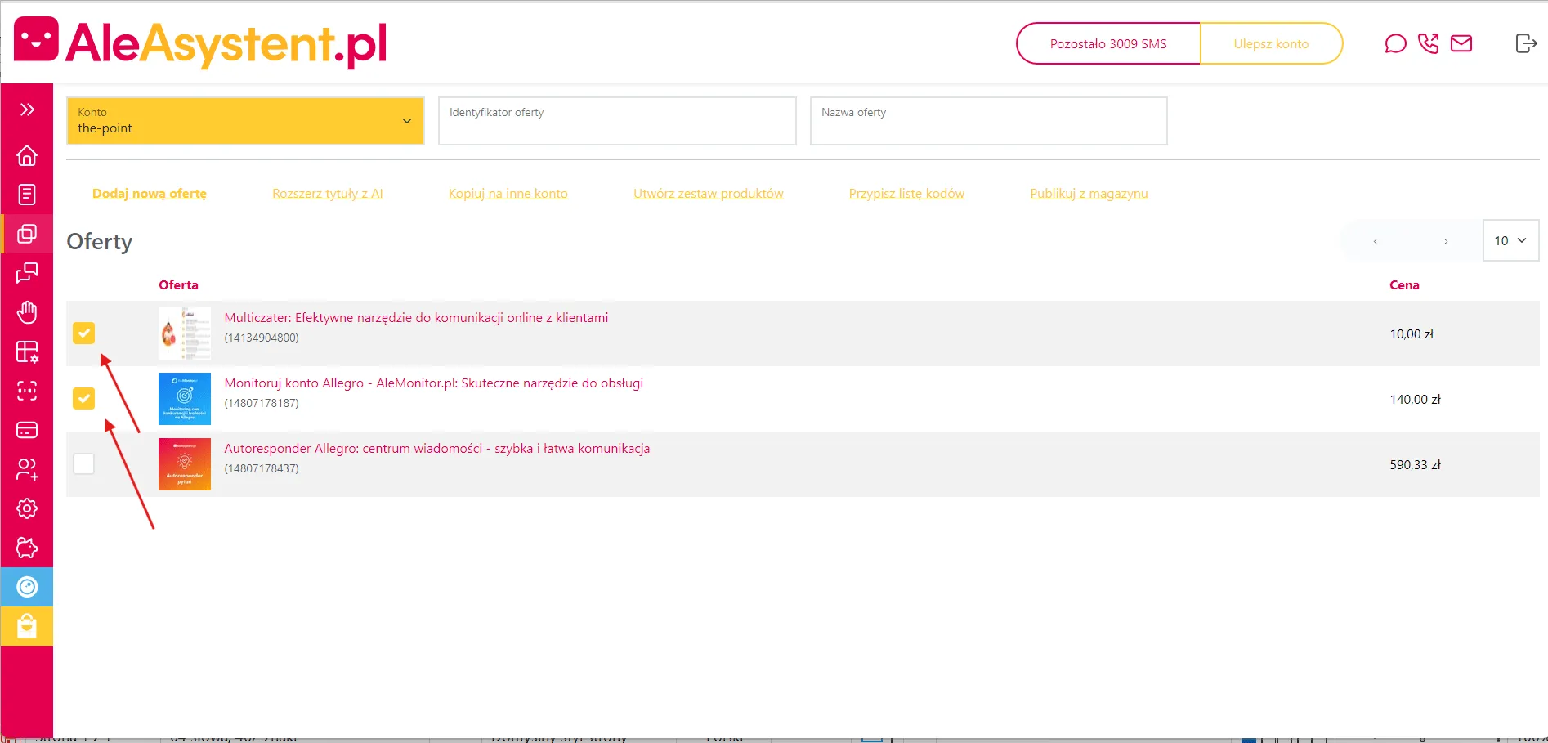
Task: Select Rozszerz tytuły z AI option
Action: coord(327,194)
